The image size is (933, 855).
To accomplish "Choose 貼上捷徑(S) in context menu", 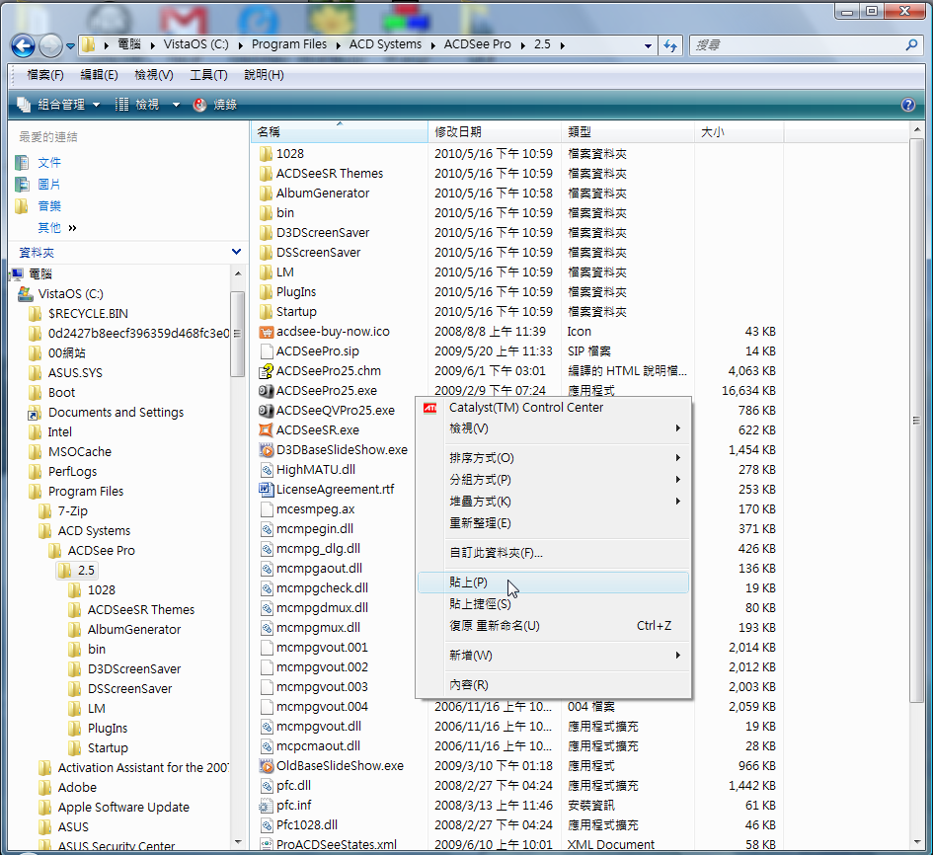I will tap(553, 604).
